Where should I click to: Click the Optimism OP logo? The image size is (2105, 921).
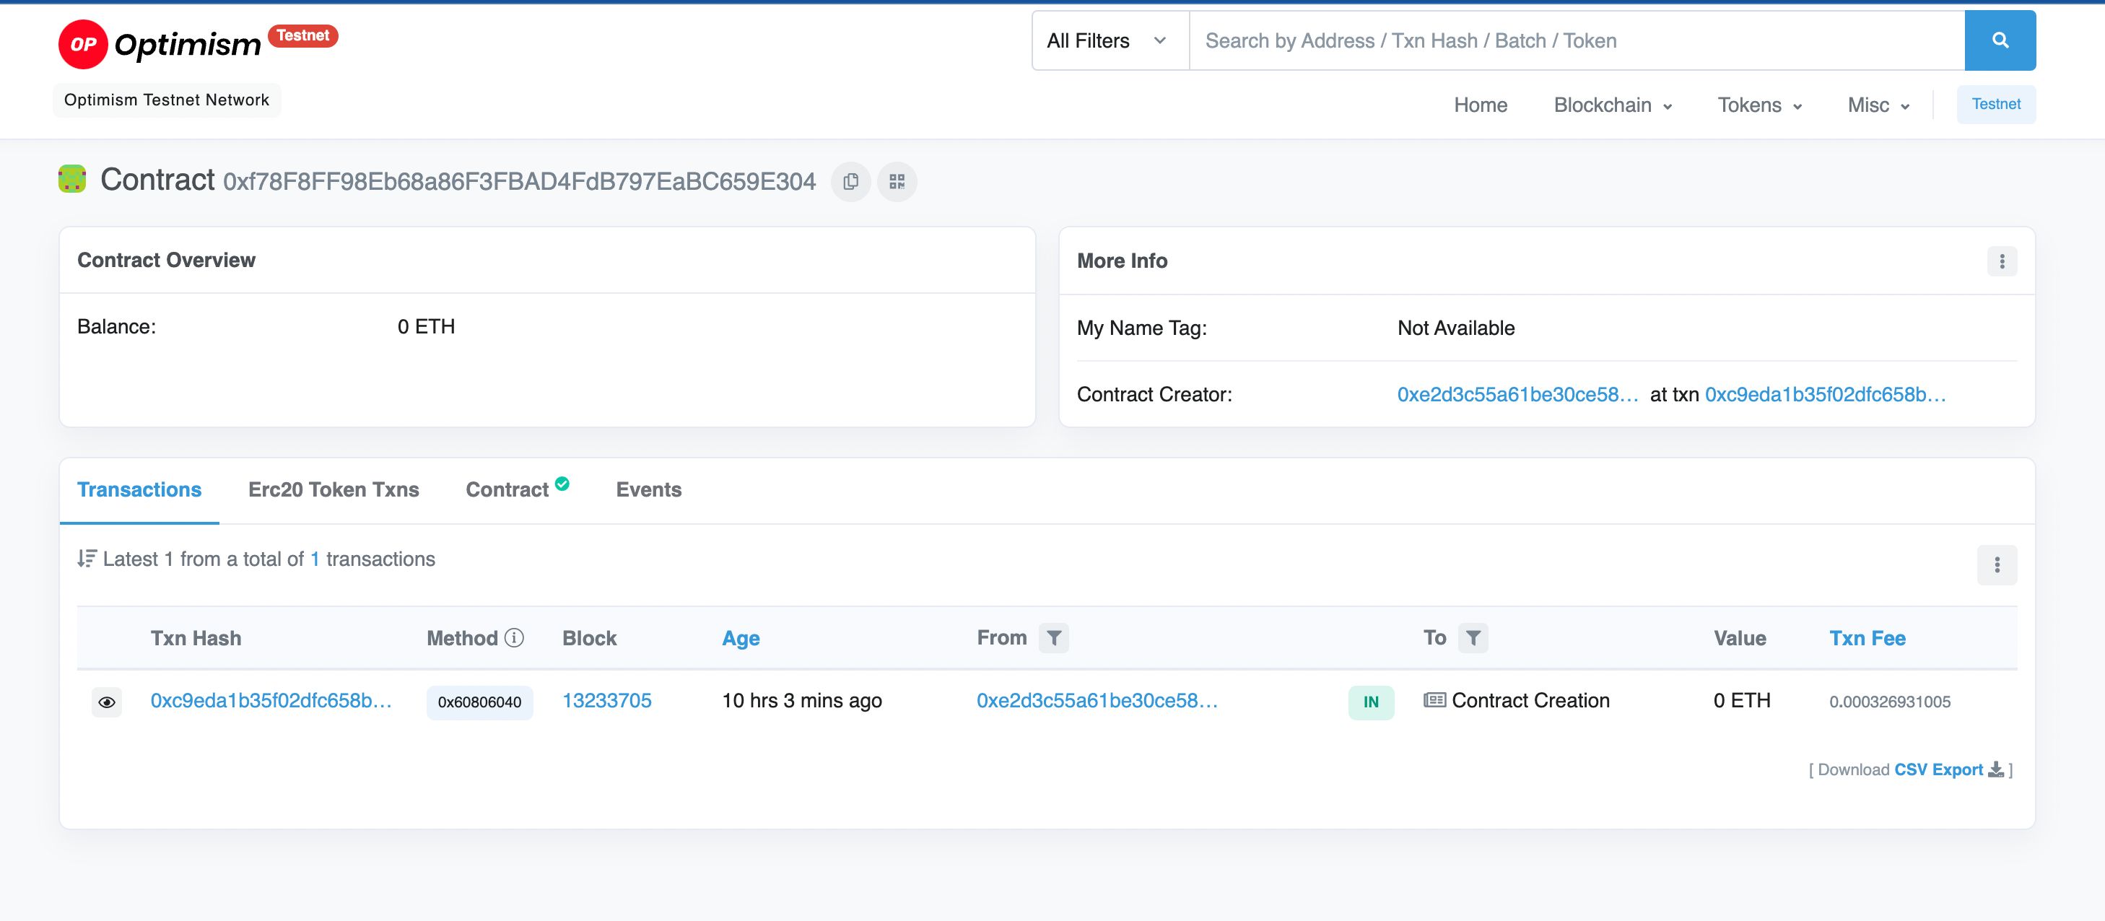click(160, 44)
